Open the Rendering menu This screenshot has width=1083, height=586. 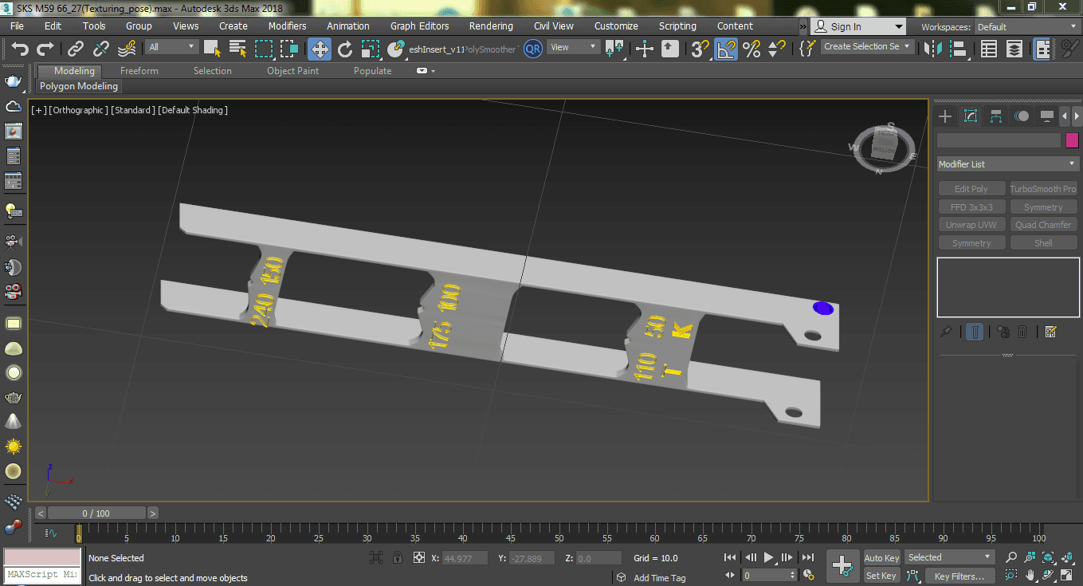pyautogui.click(x=491, y=26)
